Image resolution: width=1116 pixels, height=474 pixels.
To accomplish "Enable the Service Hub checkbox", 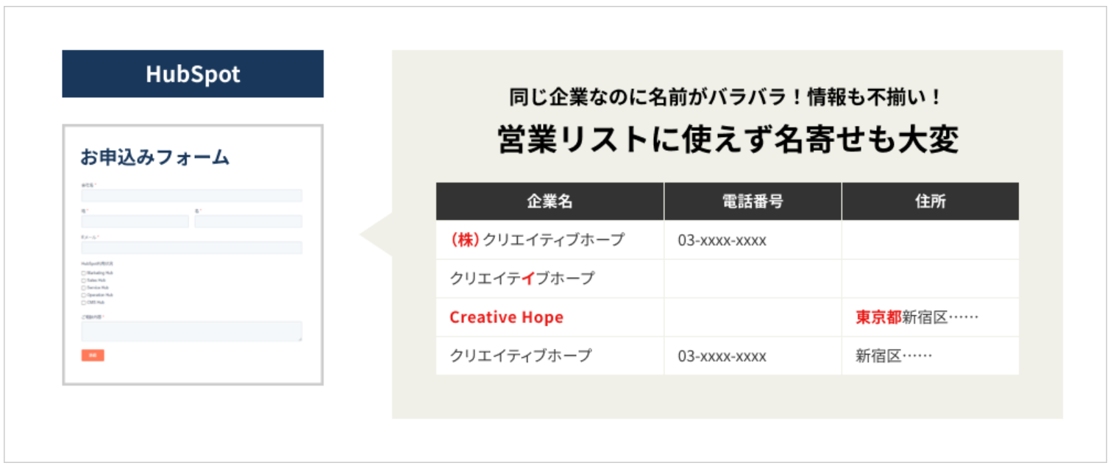I will [x=84, y=287].
